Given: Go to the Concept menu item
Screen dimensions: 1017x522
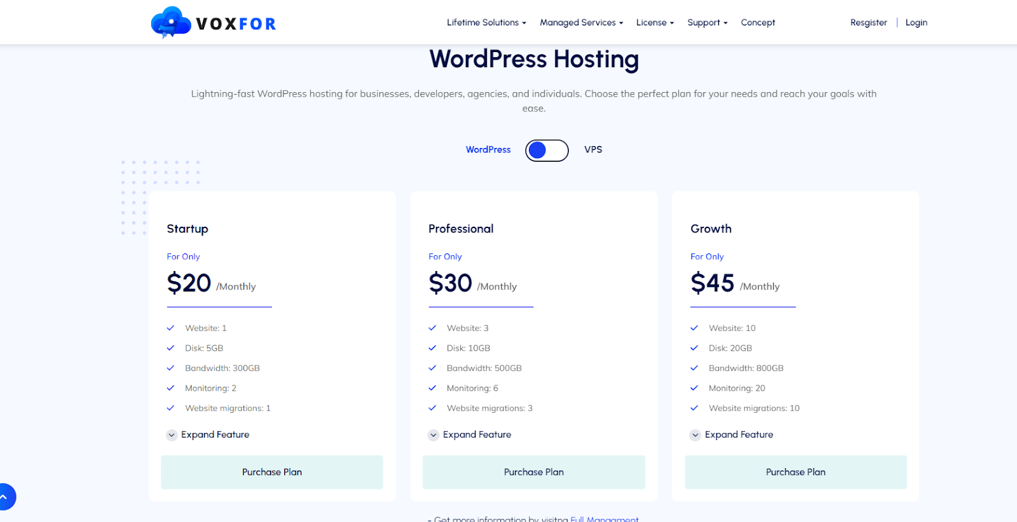Looking at the screenshot, I should 758,23.
